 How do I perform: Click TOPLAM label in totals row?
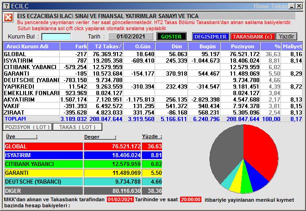(x=15, y=119)
